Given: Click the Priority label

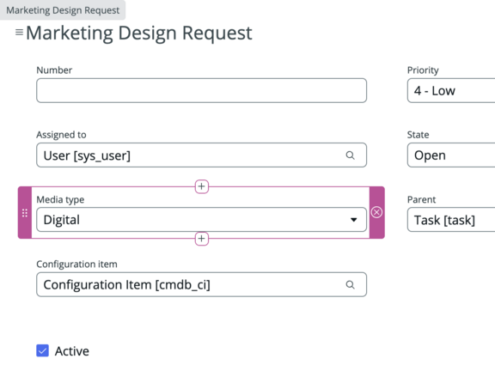Looking at the screenshot, I should tap(423, 70).
